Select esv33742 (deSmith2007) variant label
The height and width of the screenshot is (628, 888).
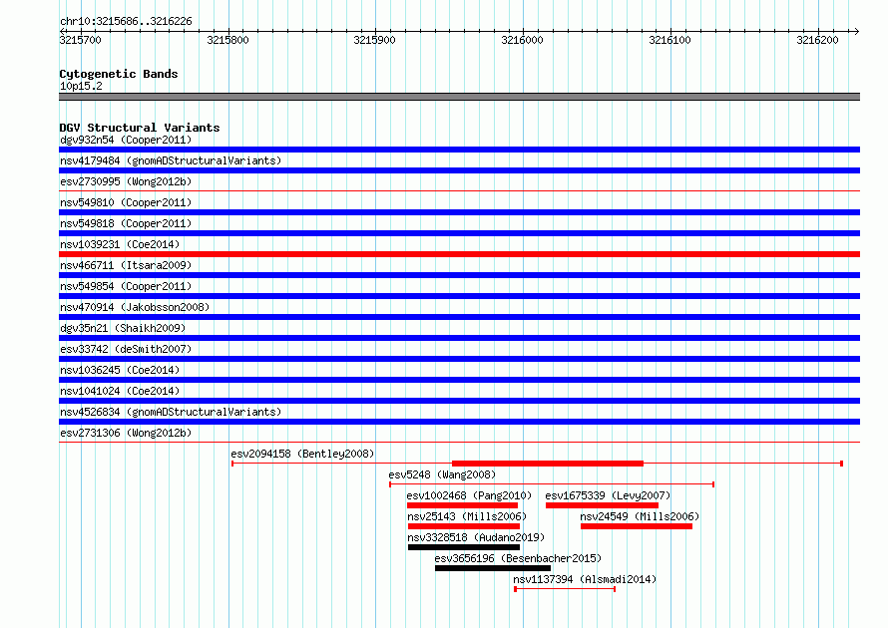click(126, 349)
